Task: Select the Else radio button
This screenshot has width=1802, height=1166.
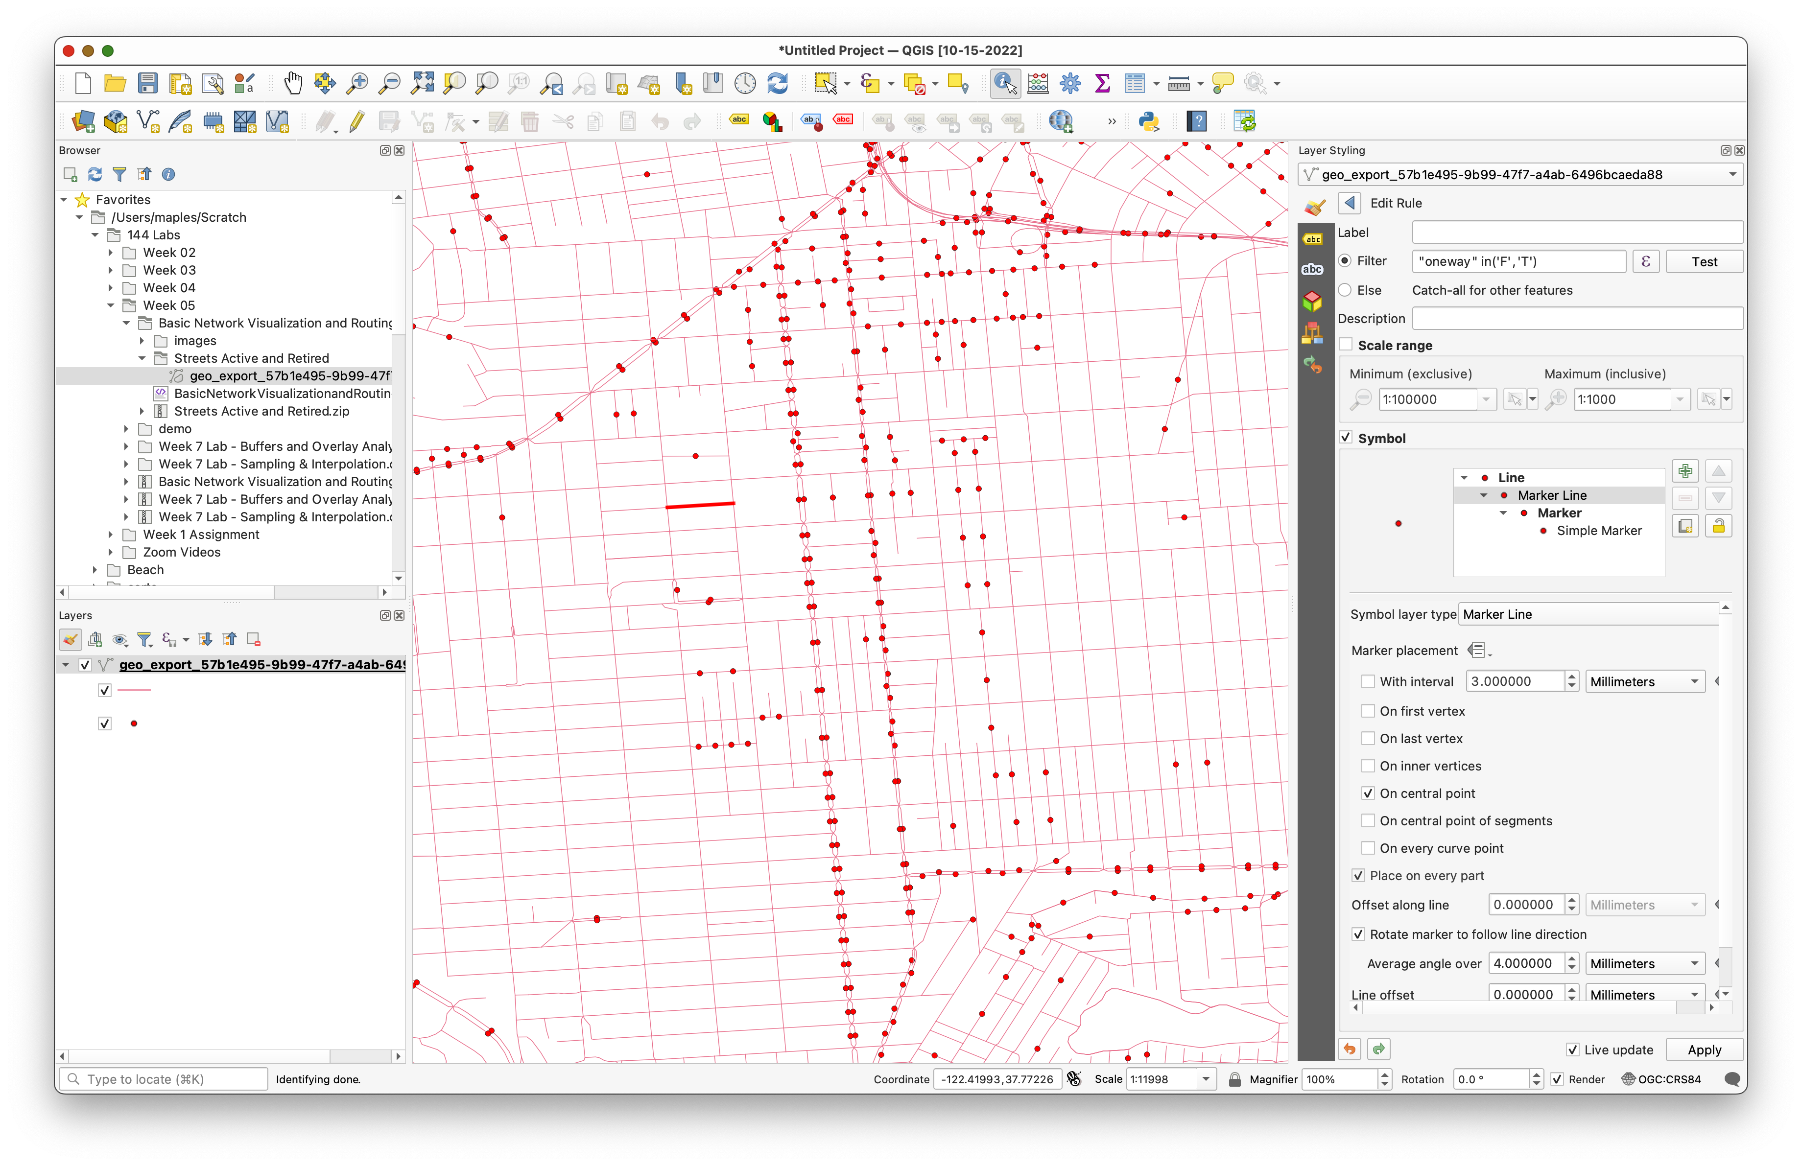Action: tap(1345, 291)
